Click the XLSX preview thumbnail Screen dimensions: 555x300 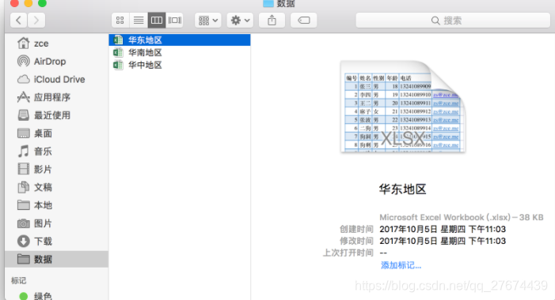click(x=402, y=107)
